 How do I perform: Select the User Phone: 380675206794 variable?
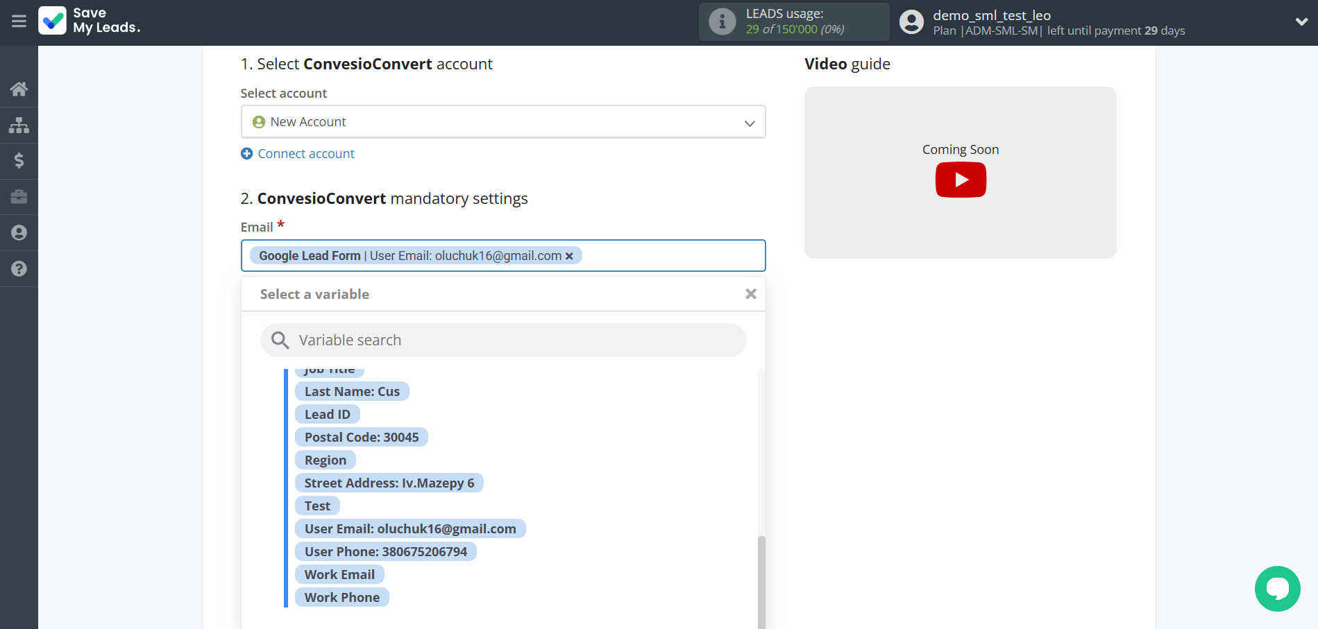[385, 552]
